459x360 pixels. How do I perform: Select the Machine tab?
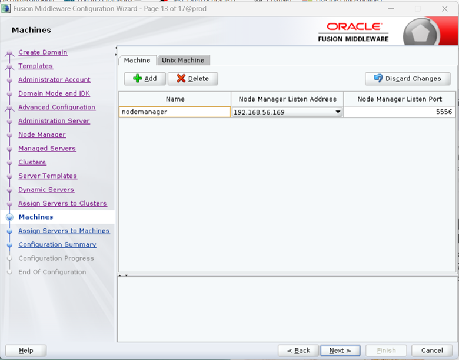(137, 60)
